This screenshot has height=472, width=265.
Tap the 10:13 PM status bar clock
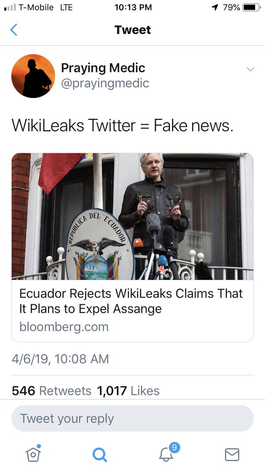pos(132,7)
